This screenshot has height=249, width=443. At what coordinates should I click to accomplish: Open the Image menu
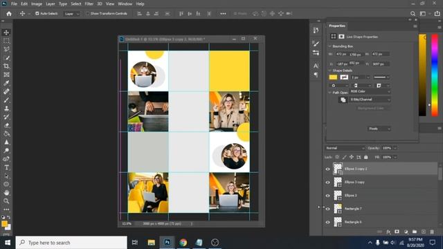coord(37,4)
